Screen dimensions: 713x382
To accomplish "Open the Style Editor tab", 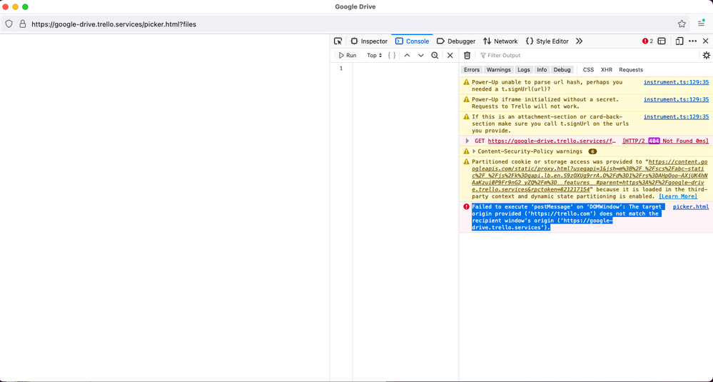I will coord(547,41).
